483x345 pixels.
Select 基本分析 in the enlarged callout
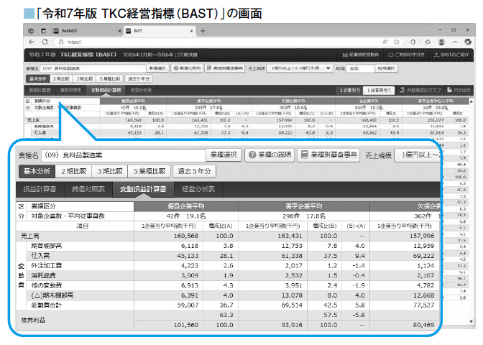(x=37, y=171)
